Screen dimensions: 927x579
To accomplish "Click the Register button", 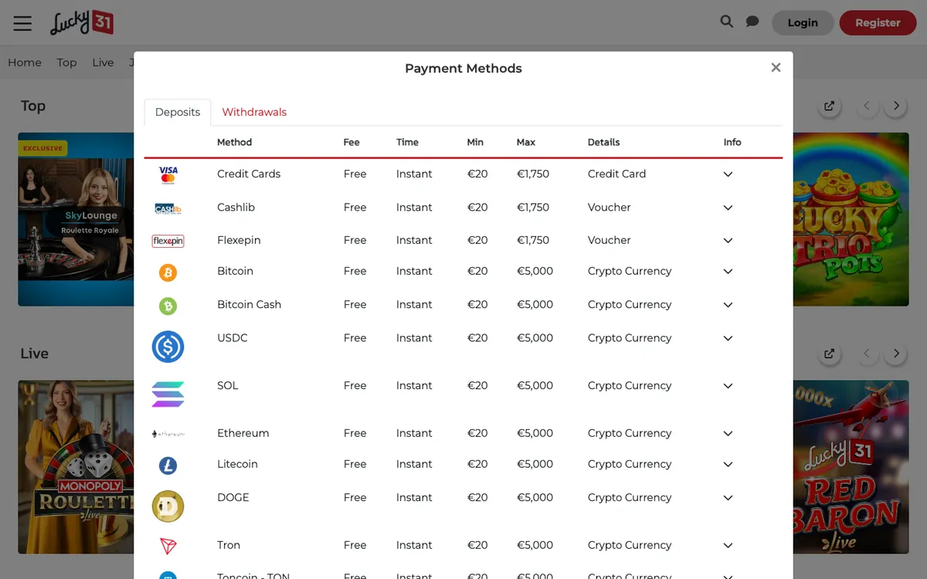I will (x=878, y=22).
